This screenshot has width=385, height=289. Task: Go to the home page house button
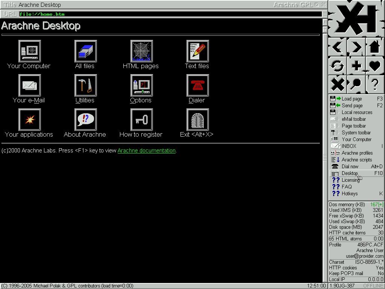coord(375,47)
